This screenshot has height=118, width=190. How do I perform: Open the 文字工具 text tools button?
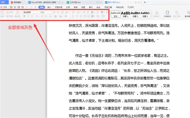tap(177, 14)
